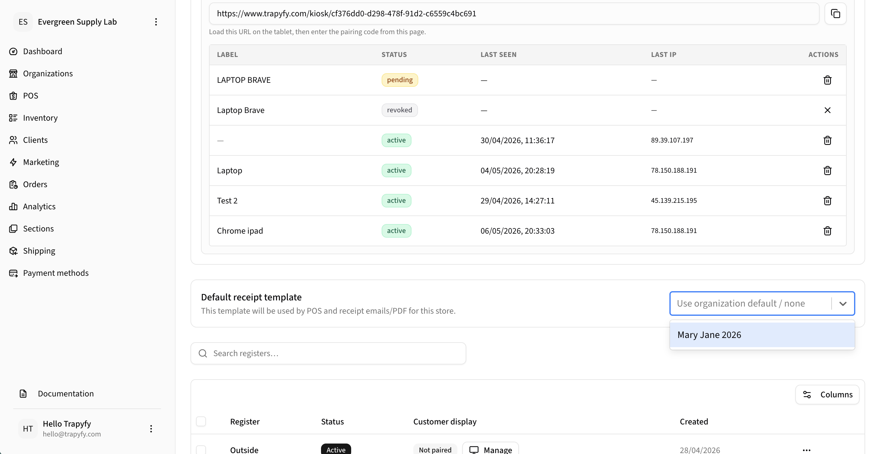
Task: Open the Inventory page
Action: 40,118
